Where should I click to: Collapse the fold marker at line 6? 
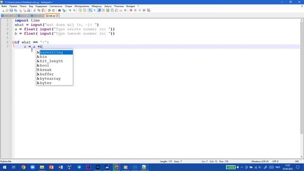13,42
